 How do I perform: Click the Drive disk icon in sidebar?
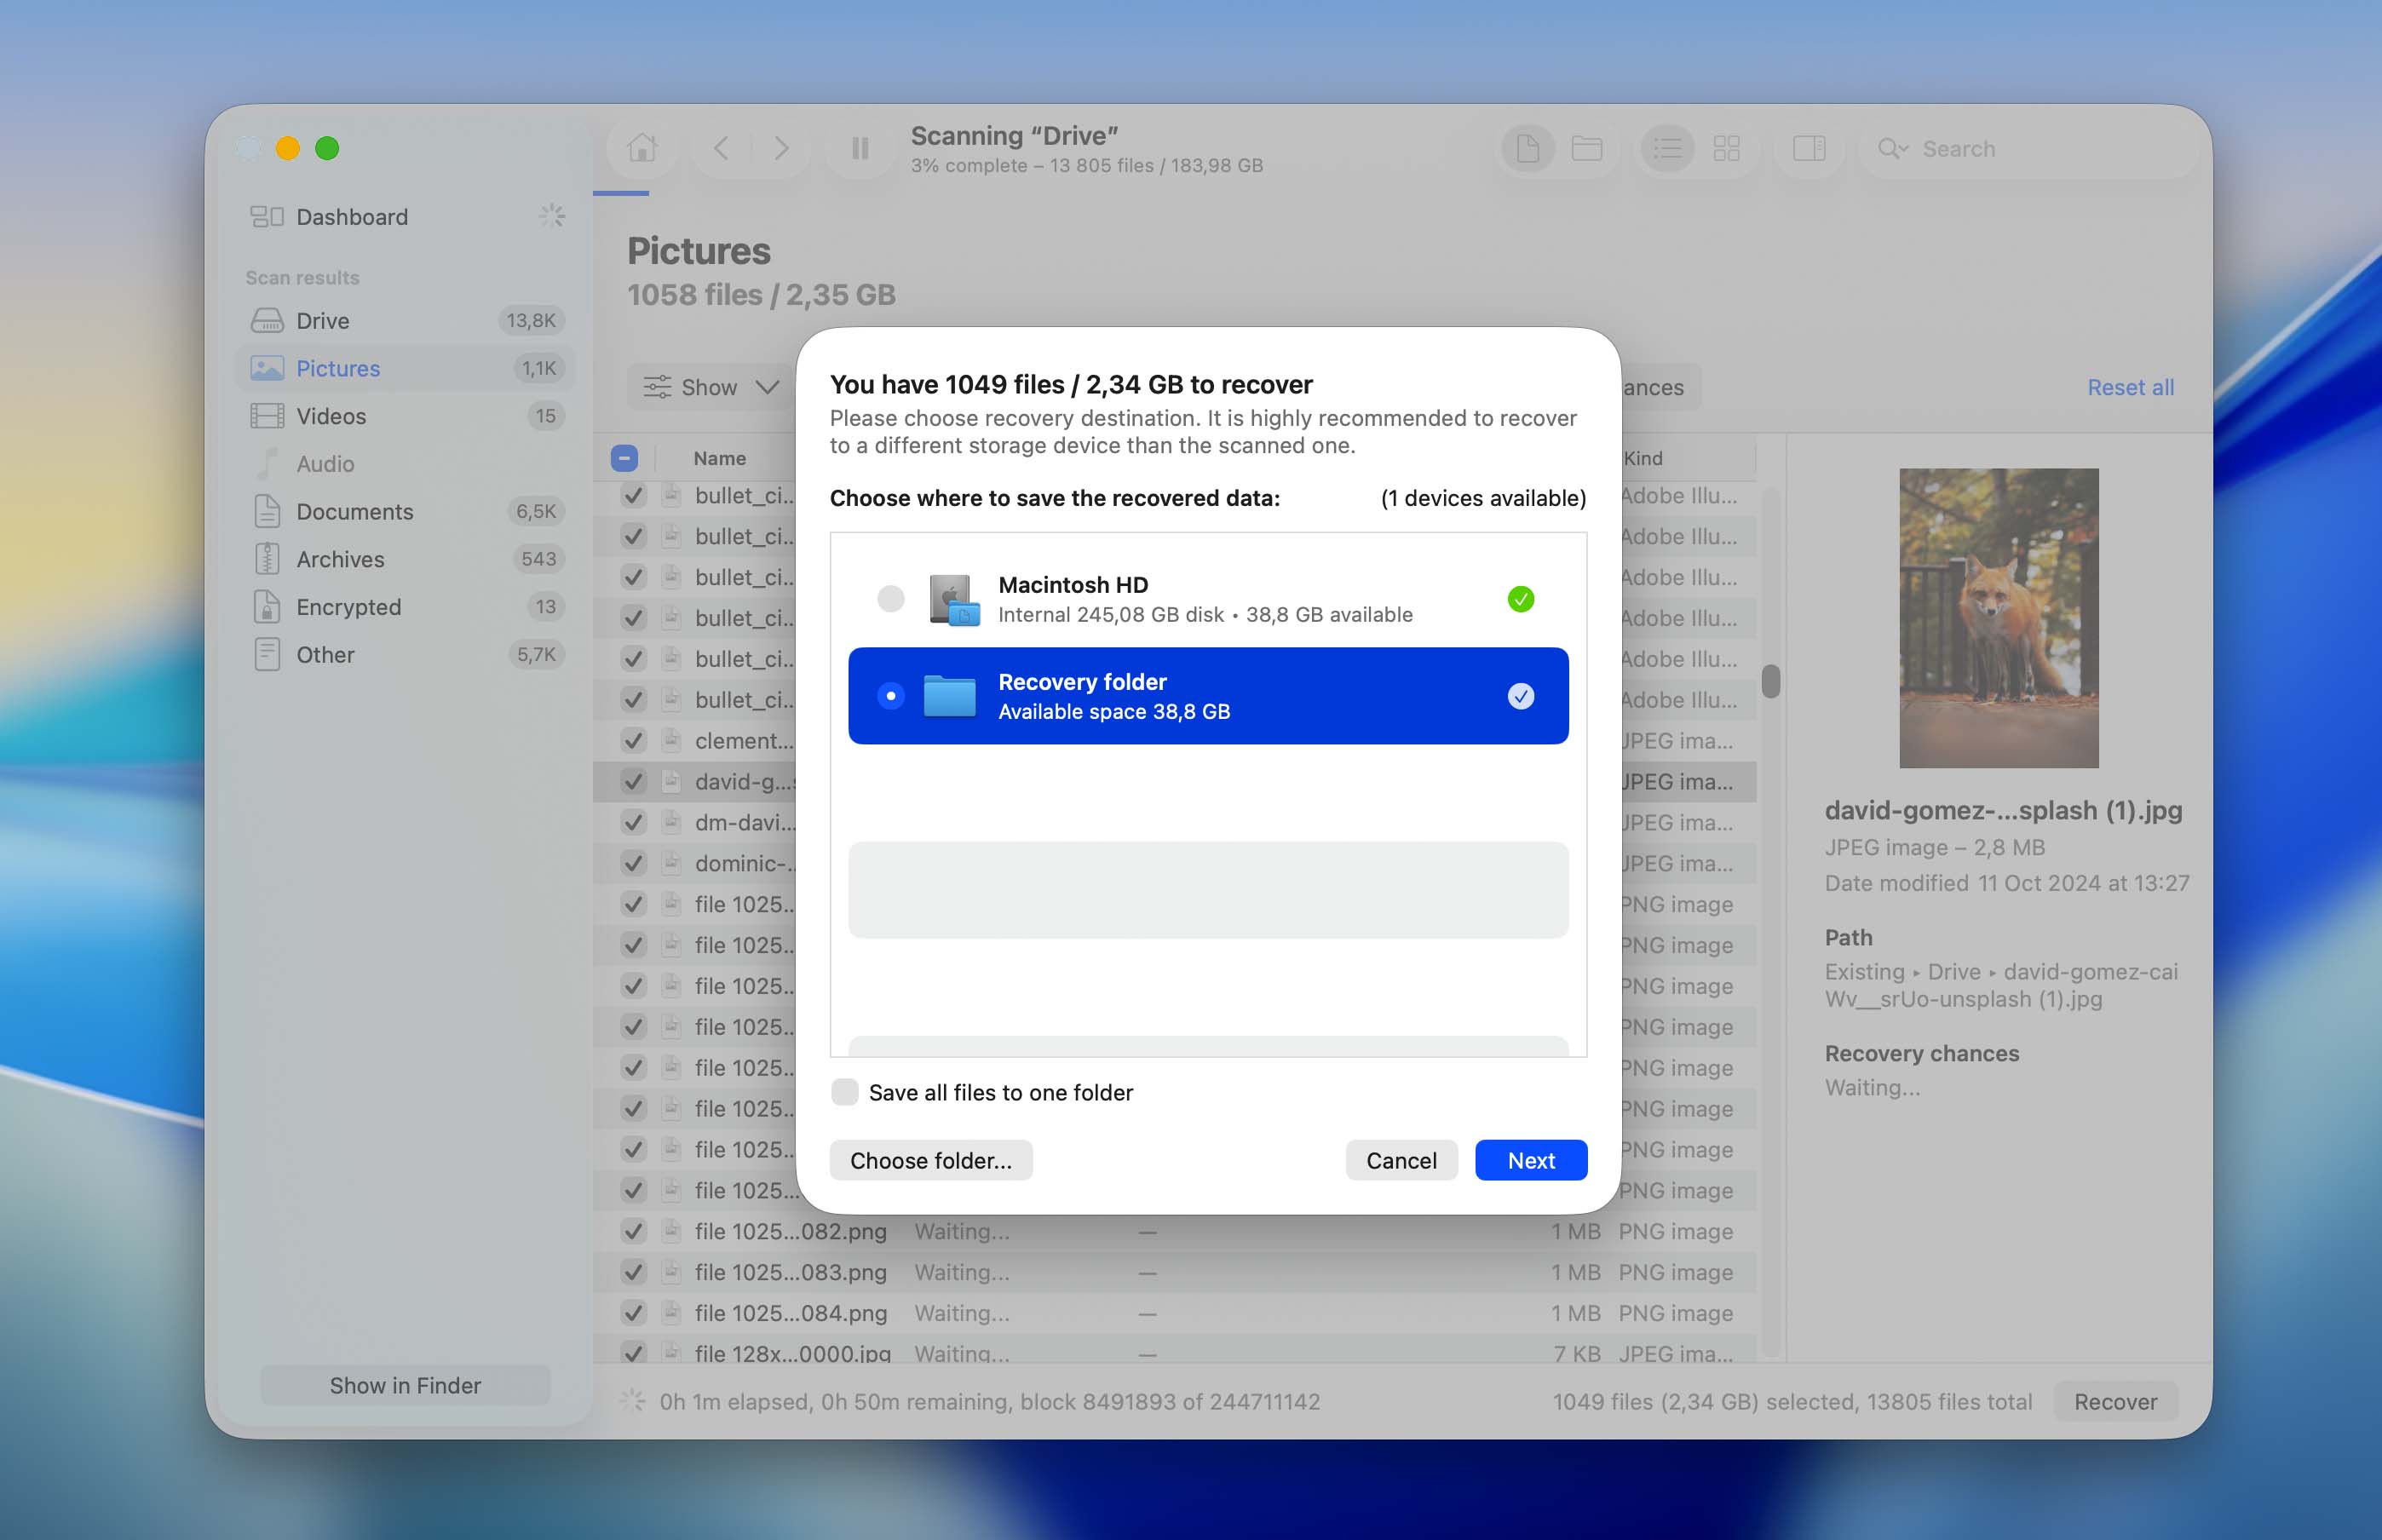click(x=267, y=321)
